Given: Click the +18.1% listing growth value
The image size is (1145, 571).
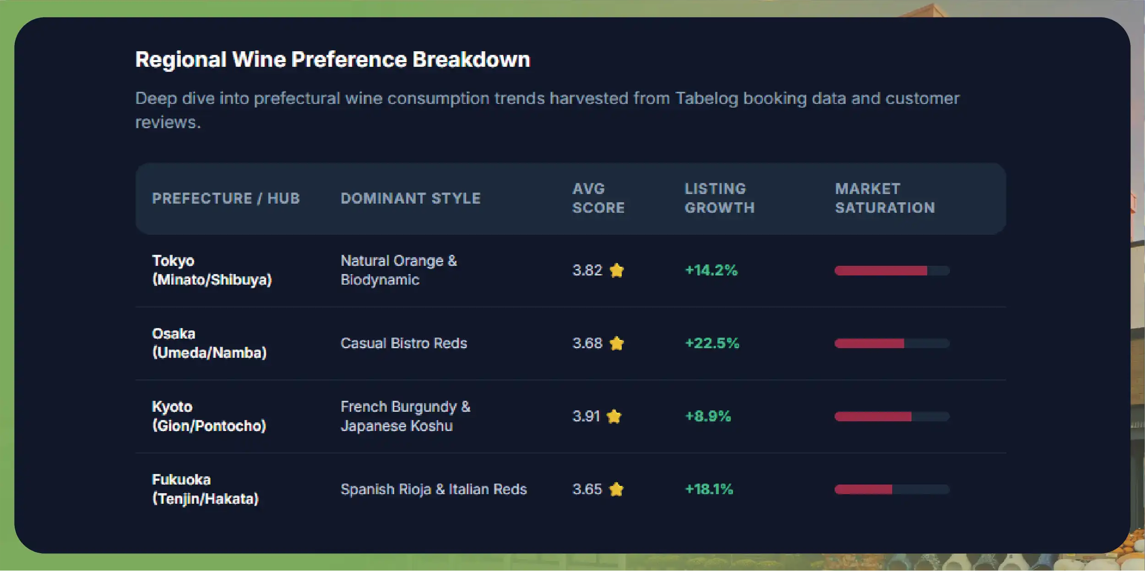Looking at the screenshot, I should tap(709, 489).
